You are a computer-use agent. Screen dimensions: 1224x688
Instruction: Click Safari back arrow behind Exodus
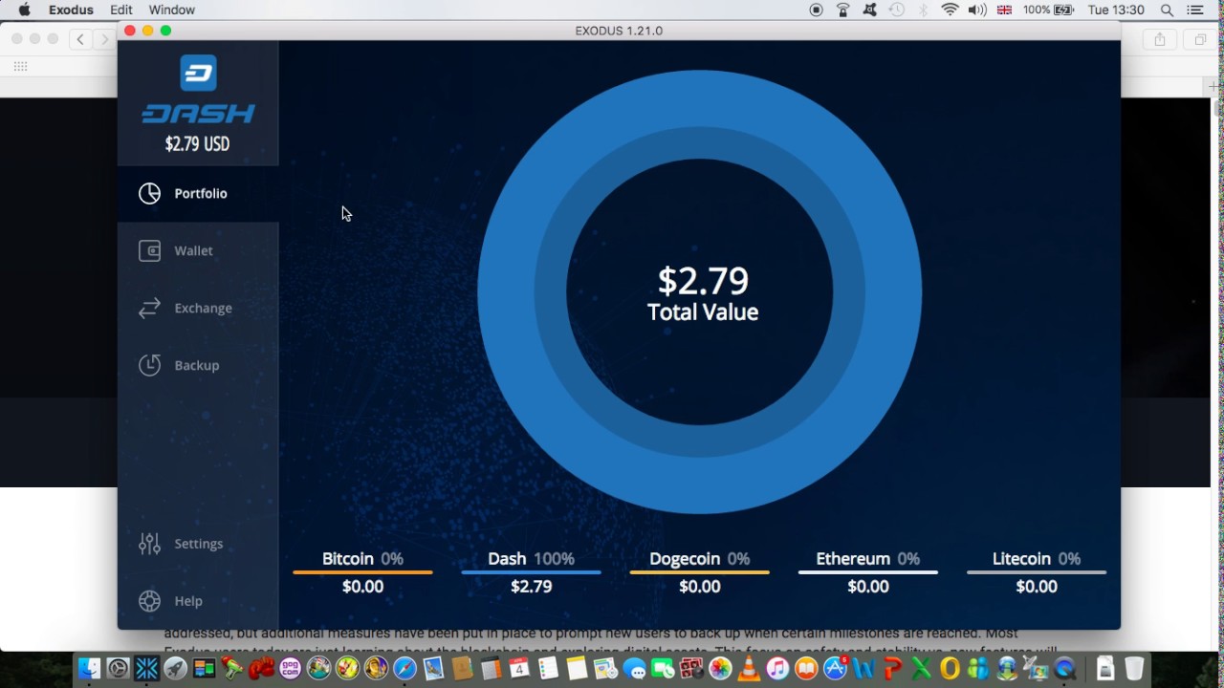81,39
